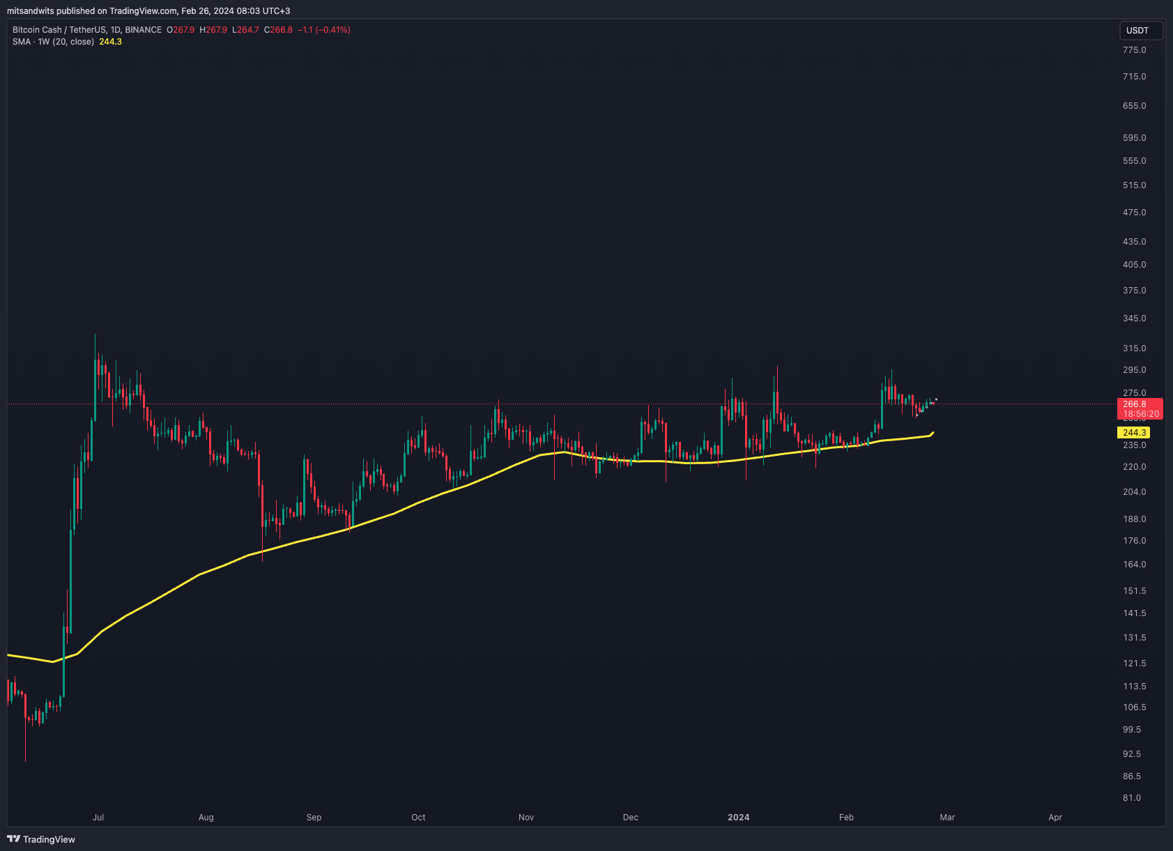The height and width of the screenshot is (851, 1173).
Task: Click the 595.0 price axis label
Action: click(1135, 138)
